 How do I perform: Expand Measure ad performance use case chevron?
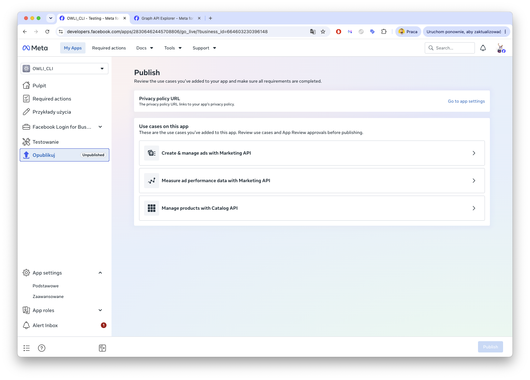[x=474, y=181]
